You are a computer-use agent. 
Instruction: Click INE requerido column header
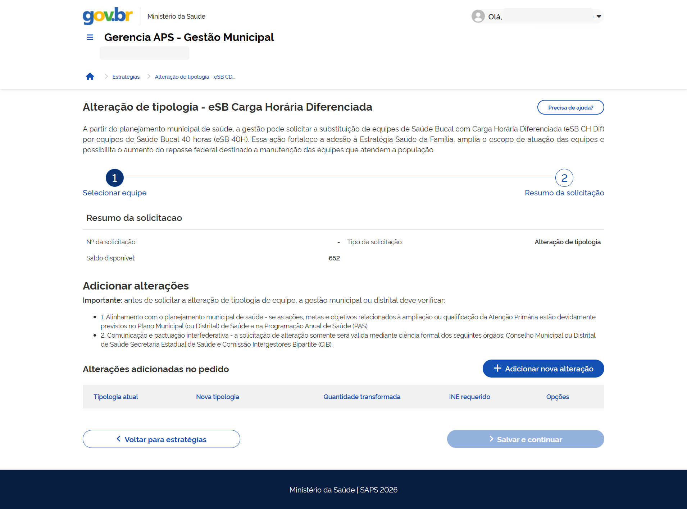click(469, 397)
